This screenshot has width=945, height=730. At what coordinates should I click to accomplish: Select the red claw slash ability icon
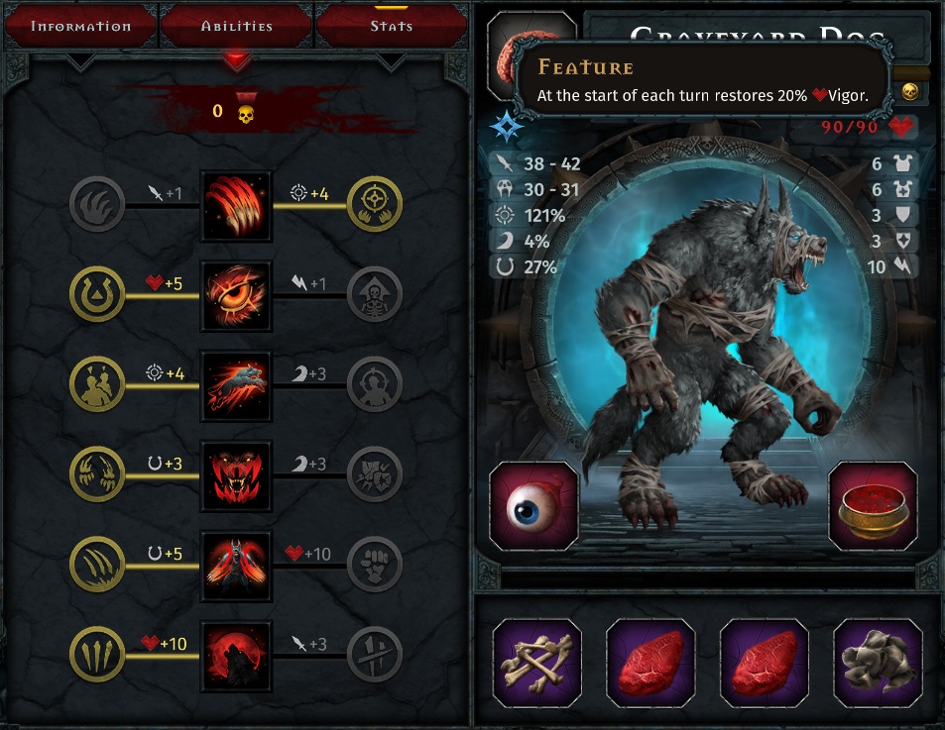click(x=236, y=206)
